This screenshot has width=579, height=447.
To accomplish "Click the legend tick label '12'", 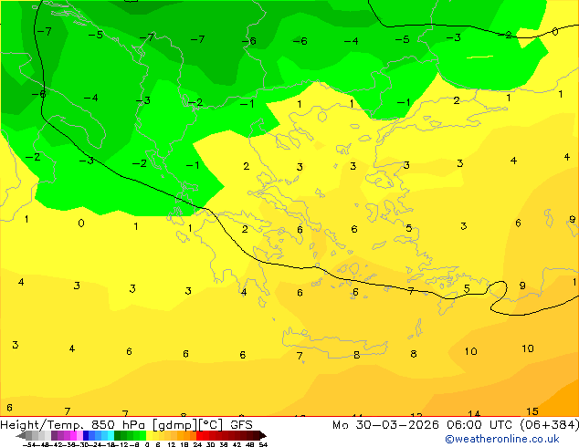I will (x=172, y=444).
